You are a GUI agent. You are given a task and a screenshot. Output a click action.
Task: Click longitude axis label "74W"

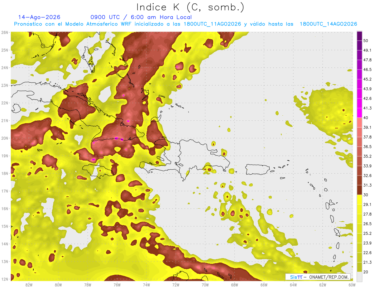146,285
